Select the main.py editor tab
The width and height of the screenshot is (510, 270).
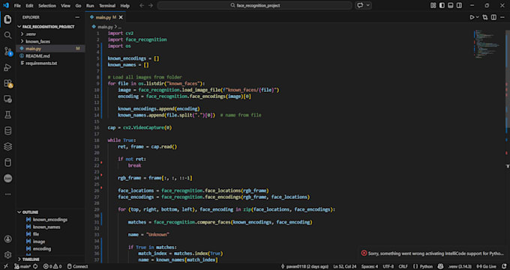click(x=106, y=17)
